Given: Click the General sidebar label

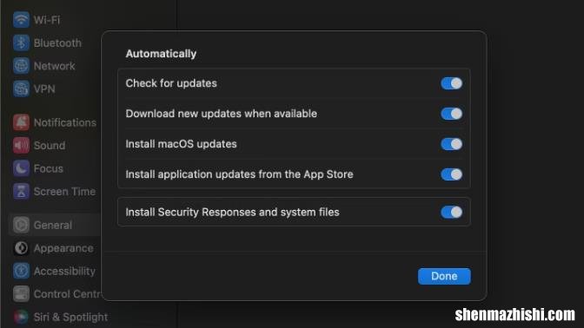Looking at the screenshot, I should click(53, 225).
